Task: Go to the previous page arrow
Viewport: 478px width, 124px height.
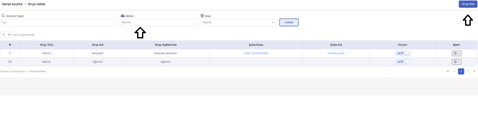Action: click(454, 71)
